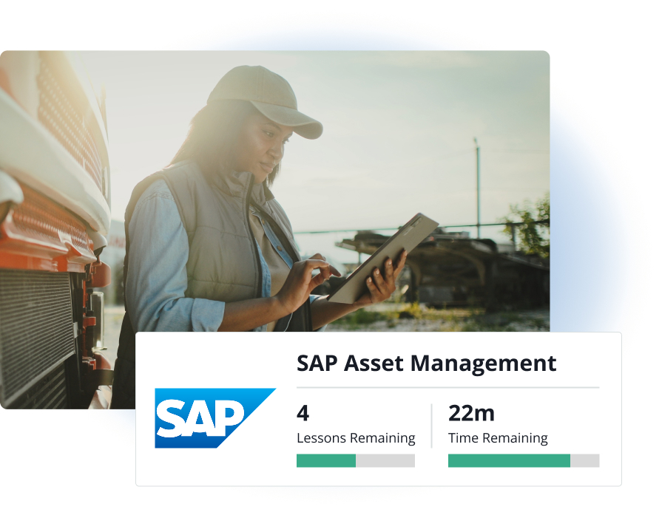Select the Lessons Remaining label
Screen dimensions: 662x515
click(356, 438)
